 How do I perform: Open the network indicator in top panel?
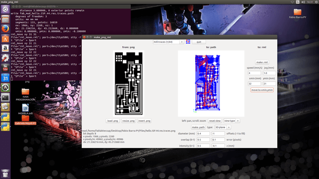click(292, 2)
